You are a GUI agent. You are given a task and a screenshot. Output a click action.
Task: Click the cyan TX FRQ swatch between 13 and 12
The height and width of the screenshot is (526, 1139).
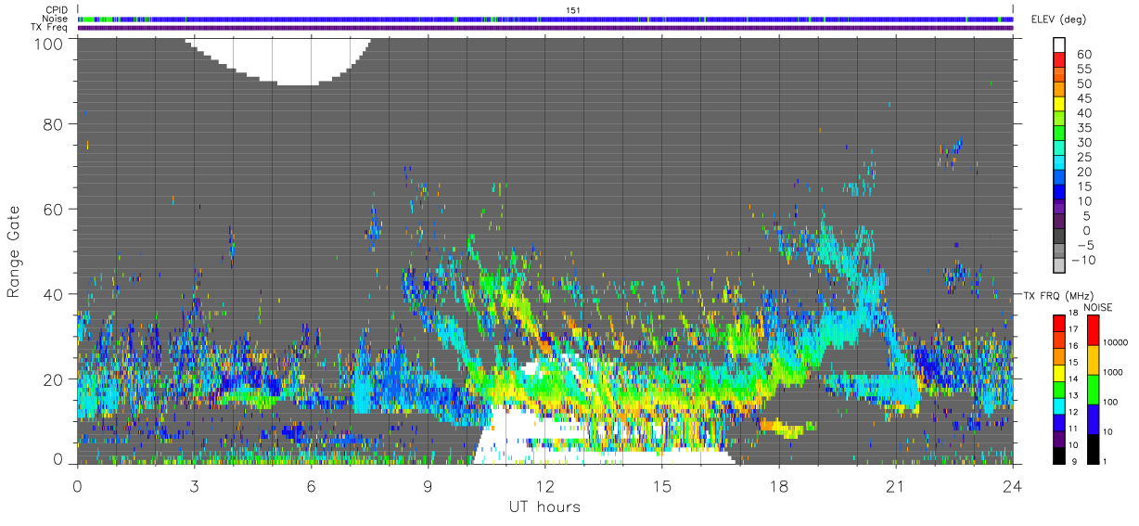1059,405
